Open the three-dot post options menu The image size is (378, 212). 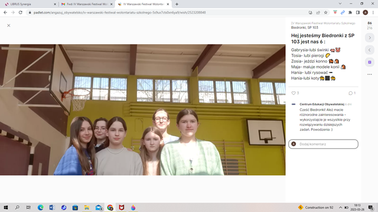[x=370, y=75]
